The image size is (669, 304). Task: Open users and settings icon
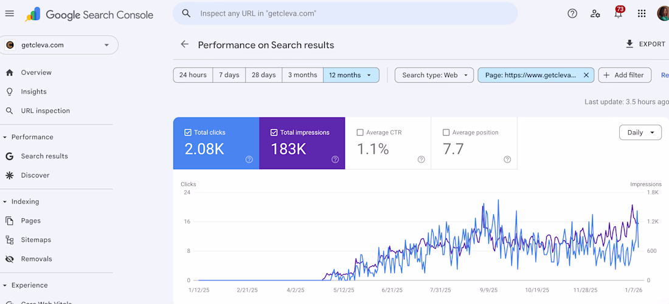595,13
